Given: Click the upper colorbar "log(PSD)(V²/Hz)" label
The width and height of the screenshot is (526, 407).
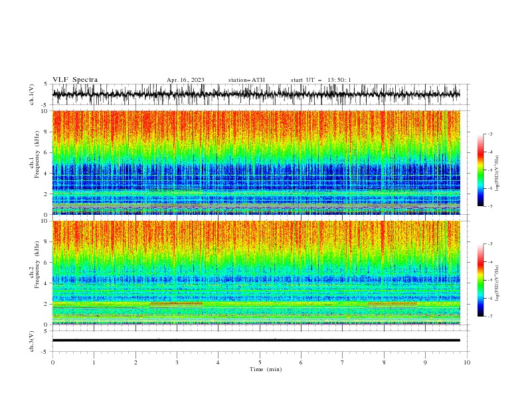Looking at the screenshot, I should click(497, 174).
